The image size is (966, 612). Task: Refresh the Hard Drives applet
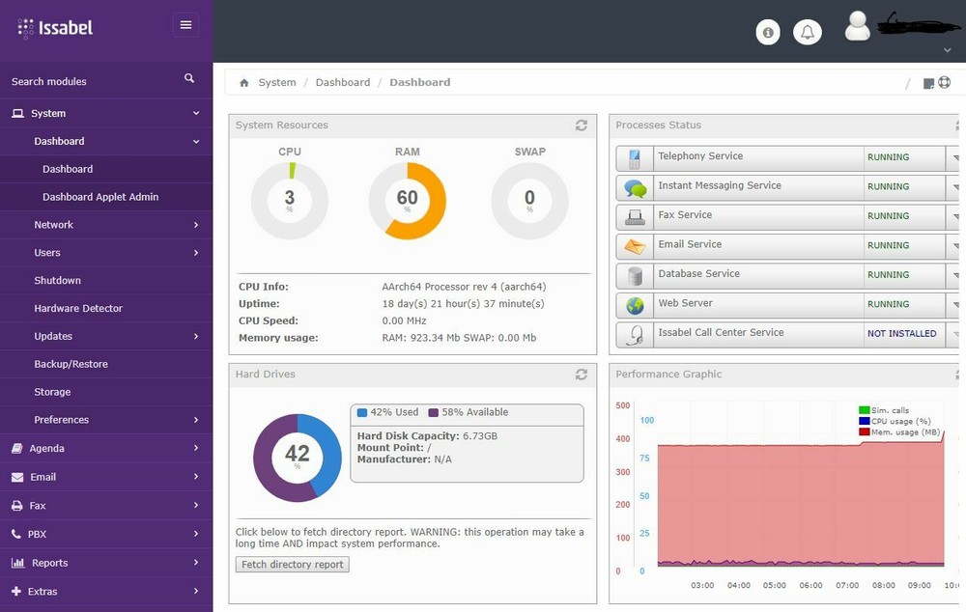[582, 375]
